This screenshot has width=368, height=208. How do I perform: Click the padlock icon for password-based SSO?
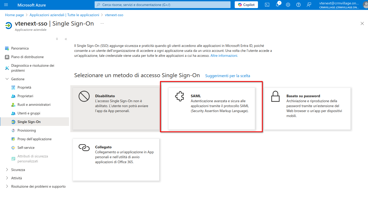click(275, 97)
